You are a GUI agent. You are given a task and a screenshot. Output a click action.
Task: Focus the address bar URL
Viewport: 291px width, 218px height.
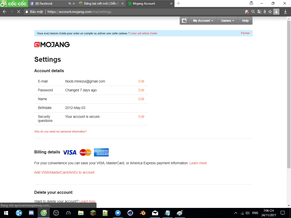tap(79, 12)
